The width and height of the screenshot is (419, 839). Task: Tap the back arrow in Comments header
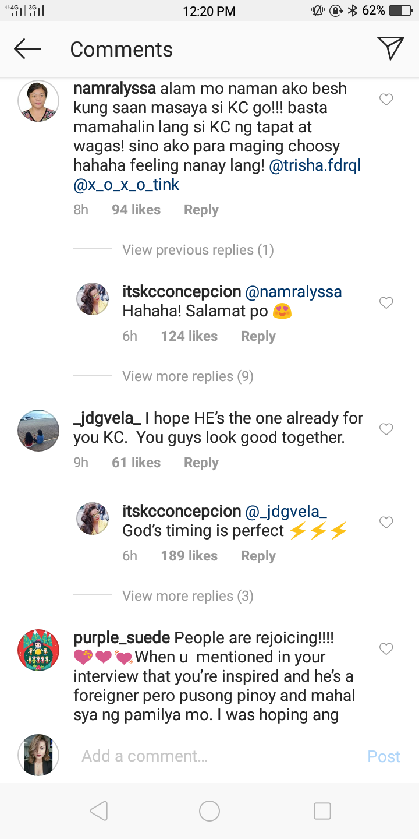coord(27,49)
